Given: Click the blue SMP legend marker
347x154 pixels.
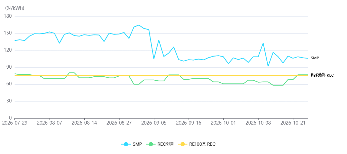Looking at the screenshot, I should pyautogui.click(x=126, y=144).
